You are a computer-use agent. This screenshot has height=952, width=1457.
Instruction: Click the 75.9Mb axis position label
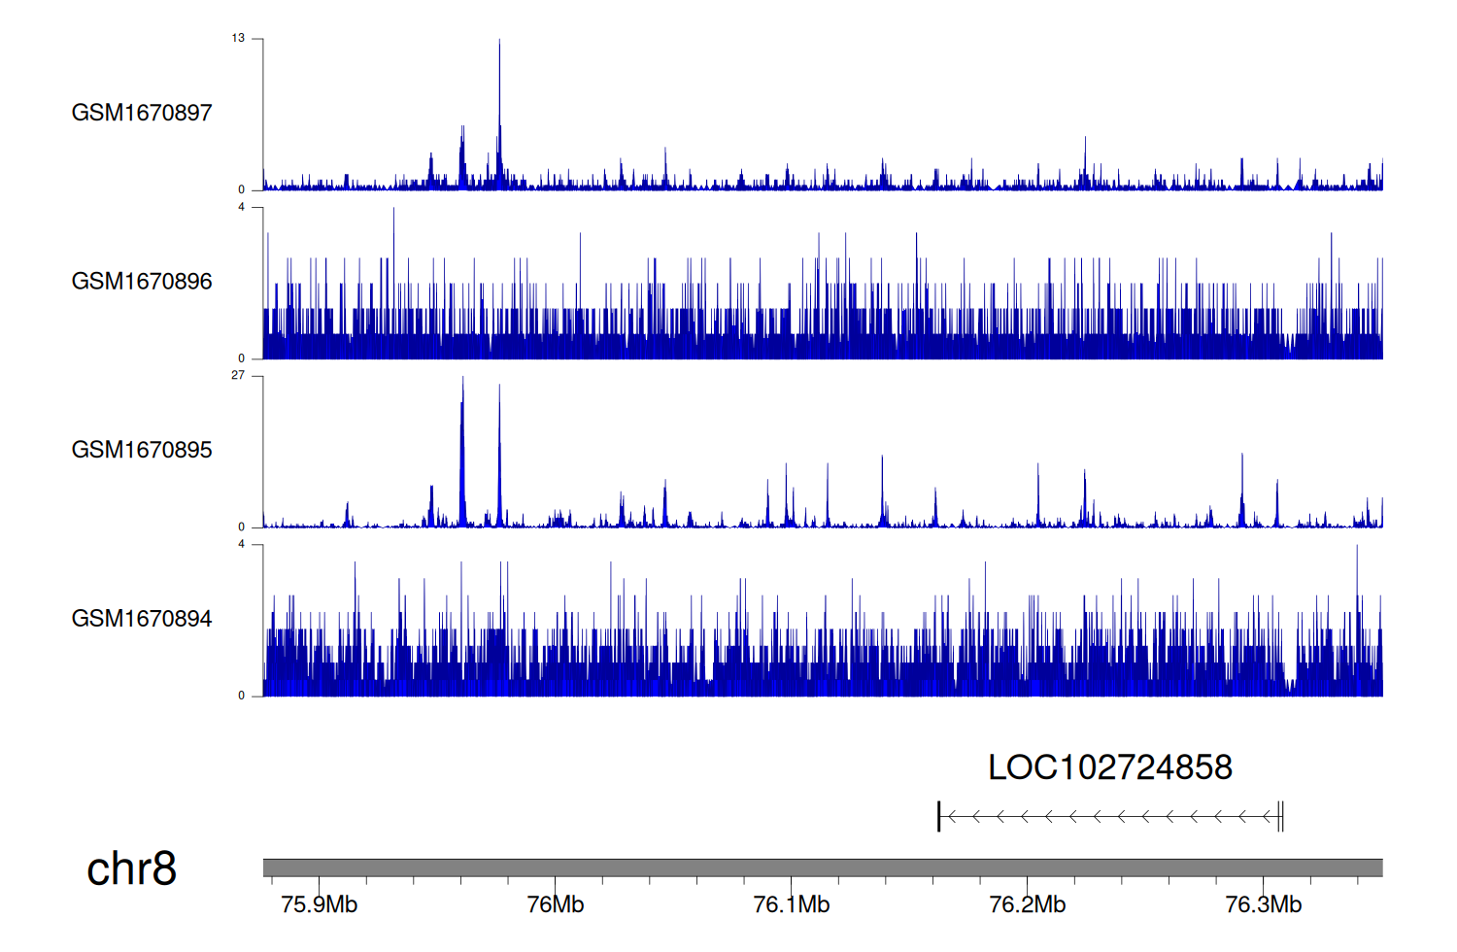pyautogui.click(x=319, y=904)
